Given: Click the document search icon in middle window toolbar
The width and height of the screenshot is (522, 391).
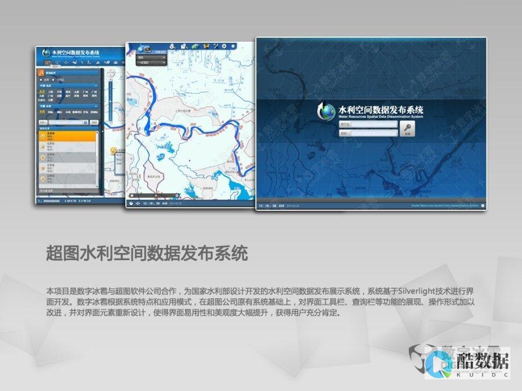Looking at the screenshot, I should (184, 46).
